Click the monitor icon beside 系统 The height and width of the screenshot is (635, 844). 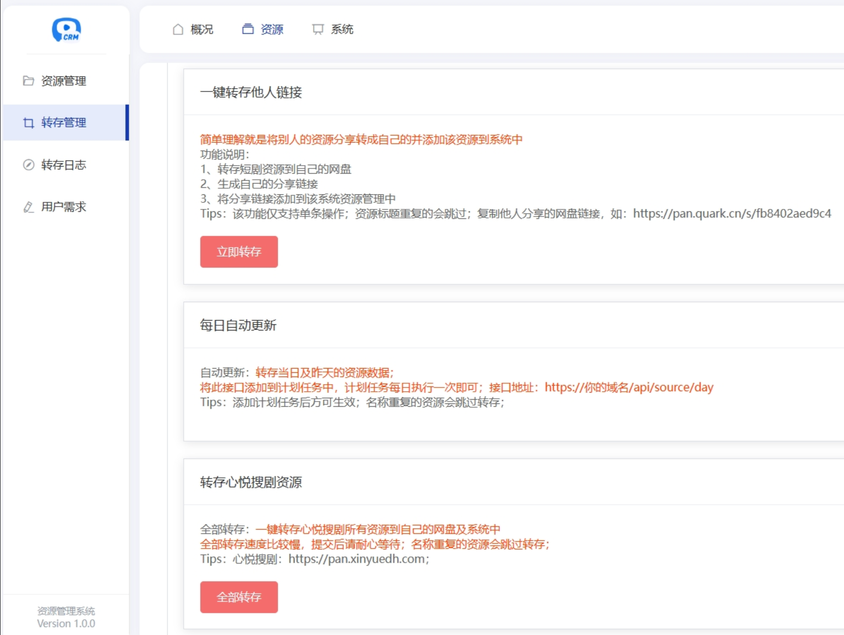coord(318,29)
